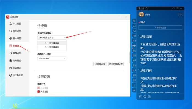192x109 pixels.
Task: Open 个人设置 in the settings sidebar
Action: click(x=17, y=24)
